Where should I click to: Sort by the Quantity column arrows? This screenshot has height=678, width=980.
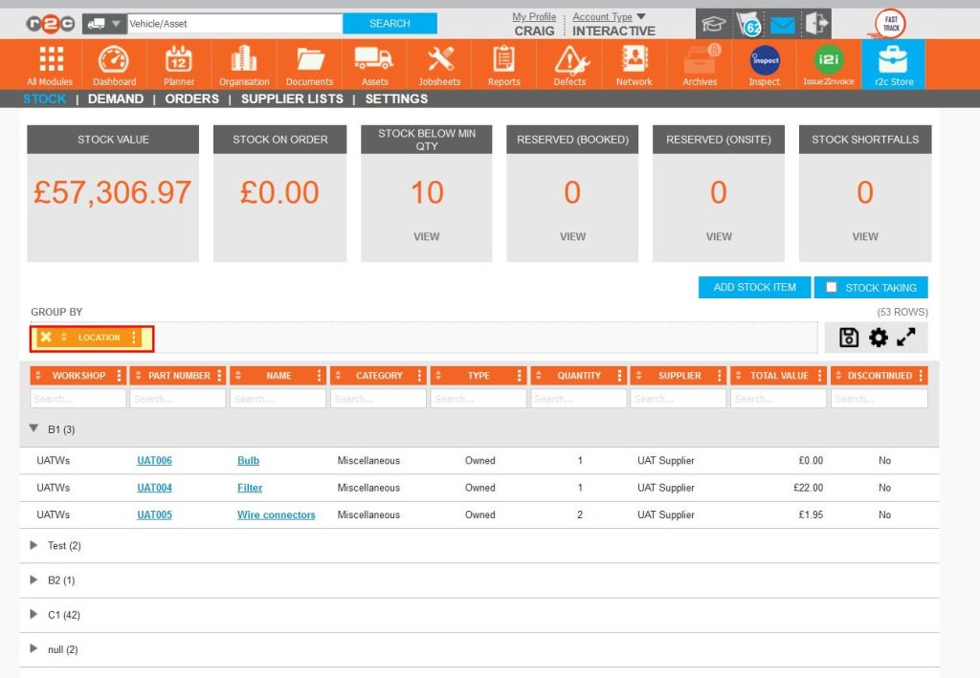537,376
